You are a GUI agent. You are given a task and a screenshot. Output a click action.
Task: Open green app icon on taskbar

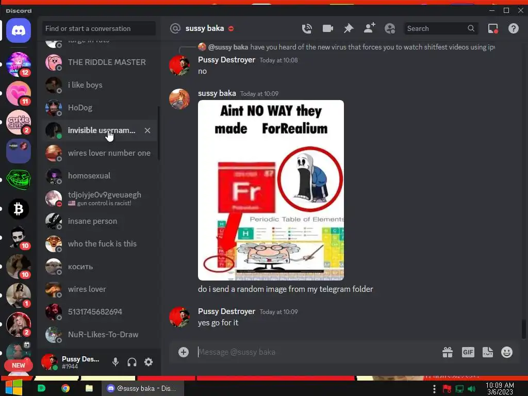point(41,388)
